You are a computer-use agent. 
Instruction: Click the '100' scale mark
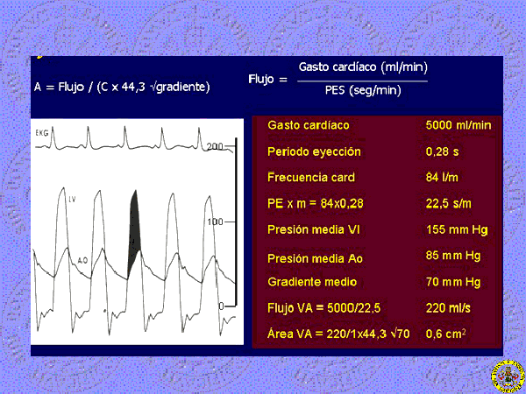[x=215, y=222]
